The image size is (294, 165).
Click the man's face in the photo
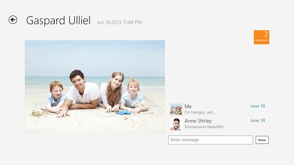(77, 80)
